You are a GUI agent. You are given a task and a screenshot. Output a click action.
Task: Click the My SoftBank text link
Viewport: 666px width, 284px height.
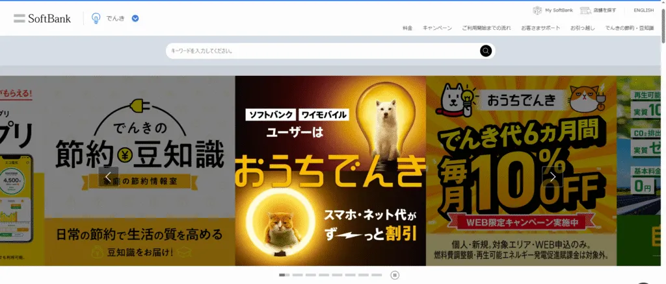pos(559,10)
